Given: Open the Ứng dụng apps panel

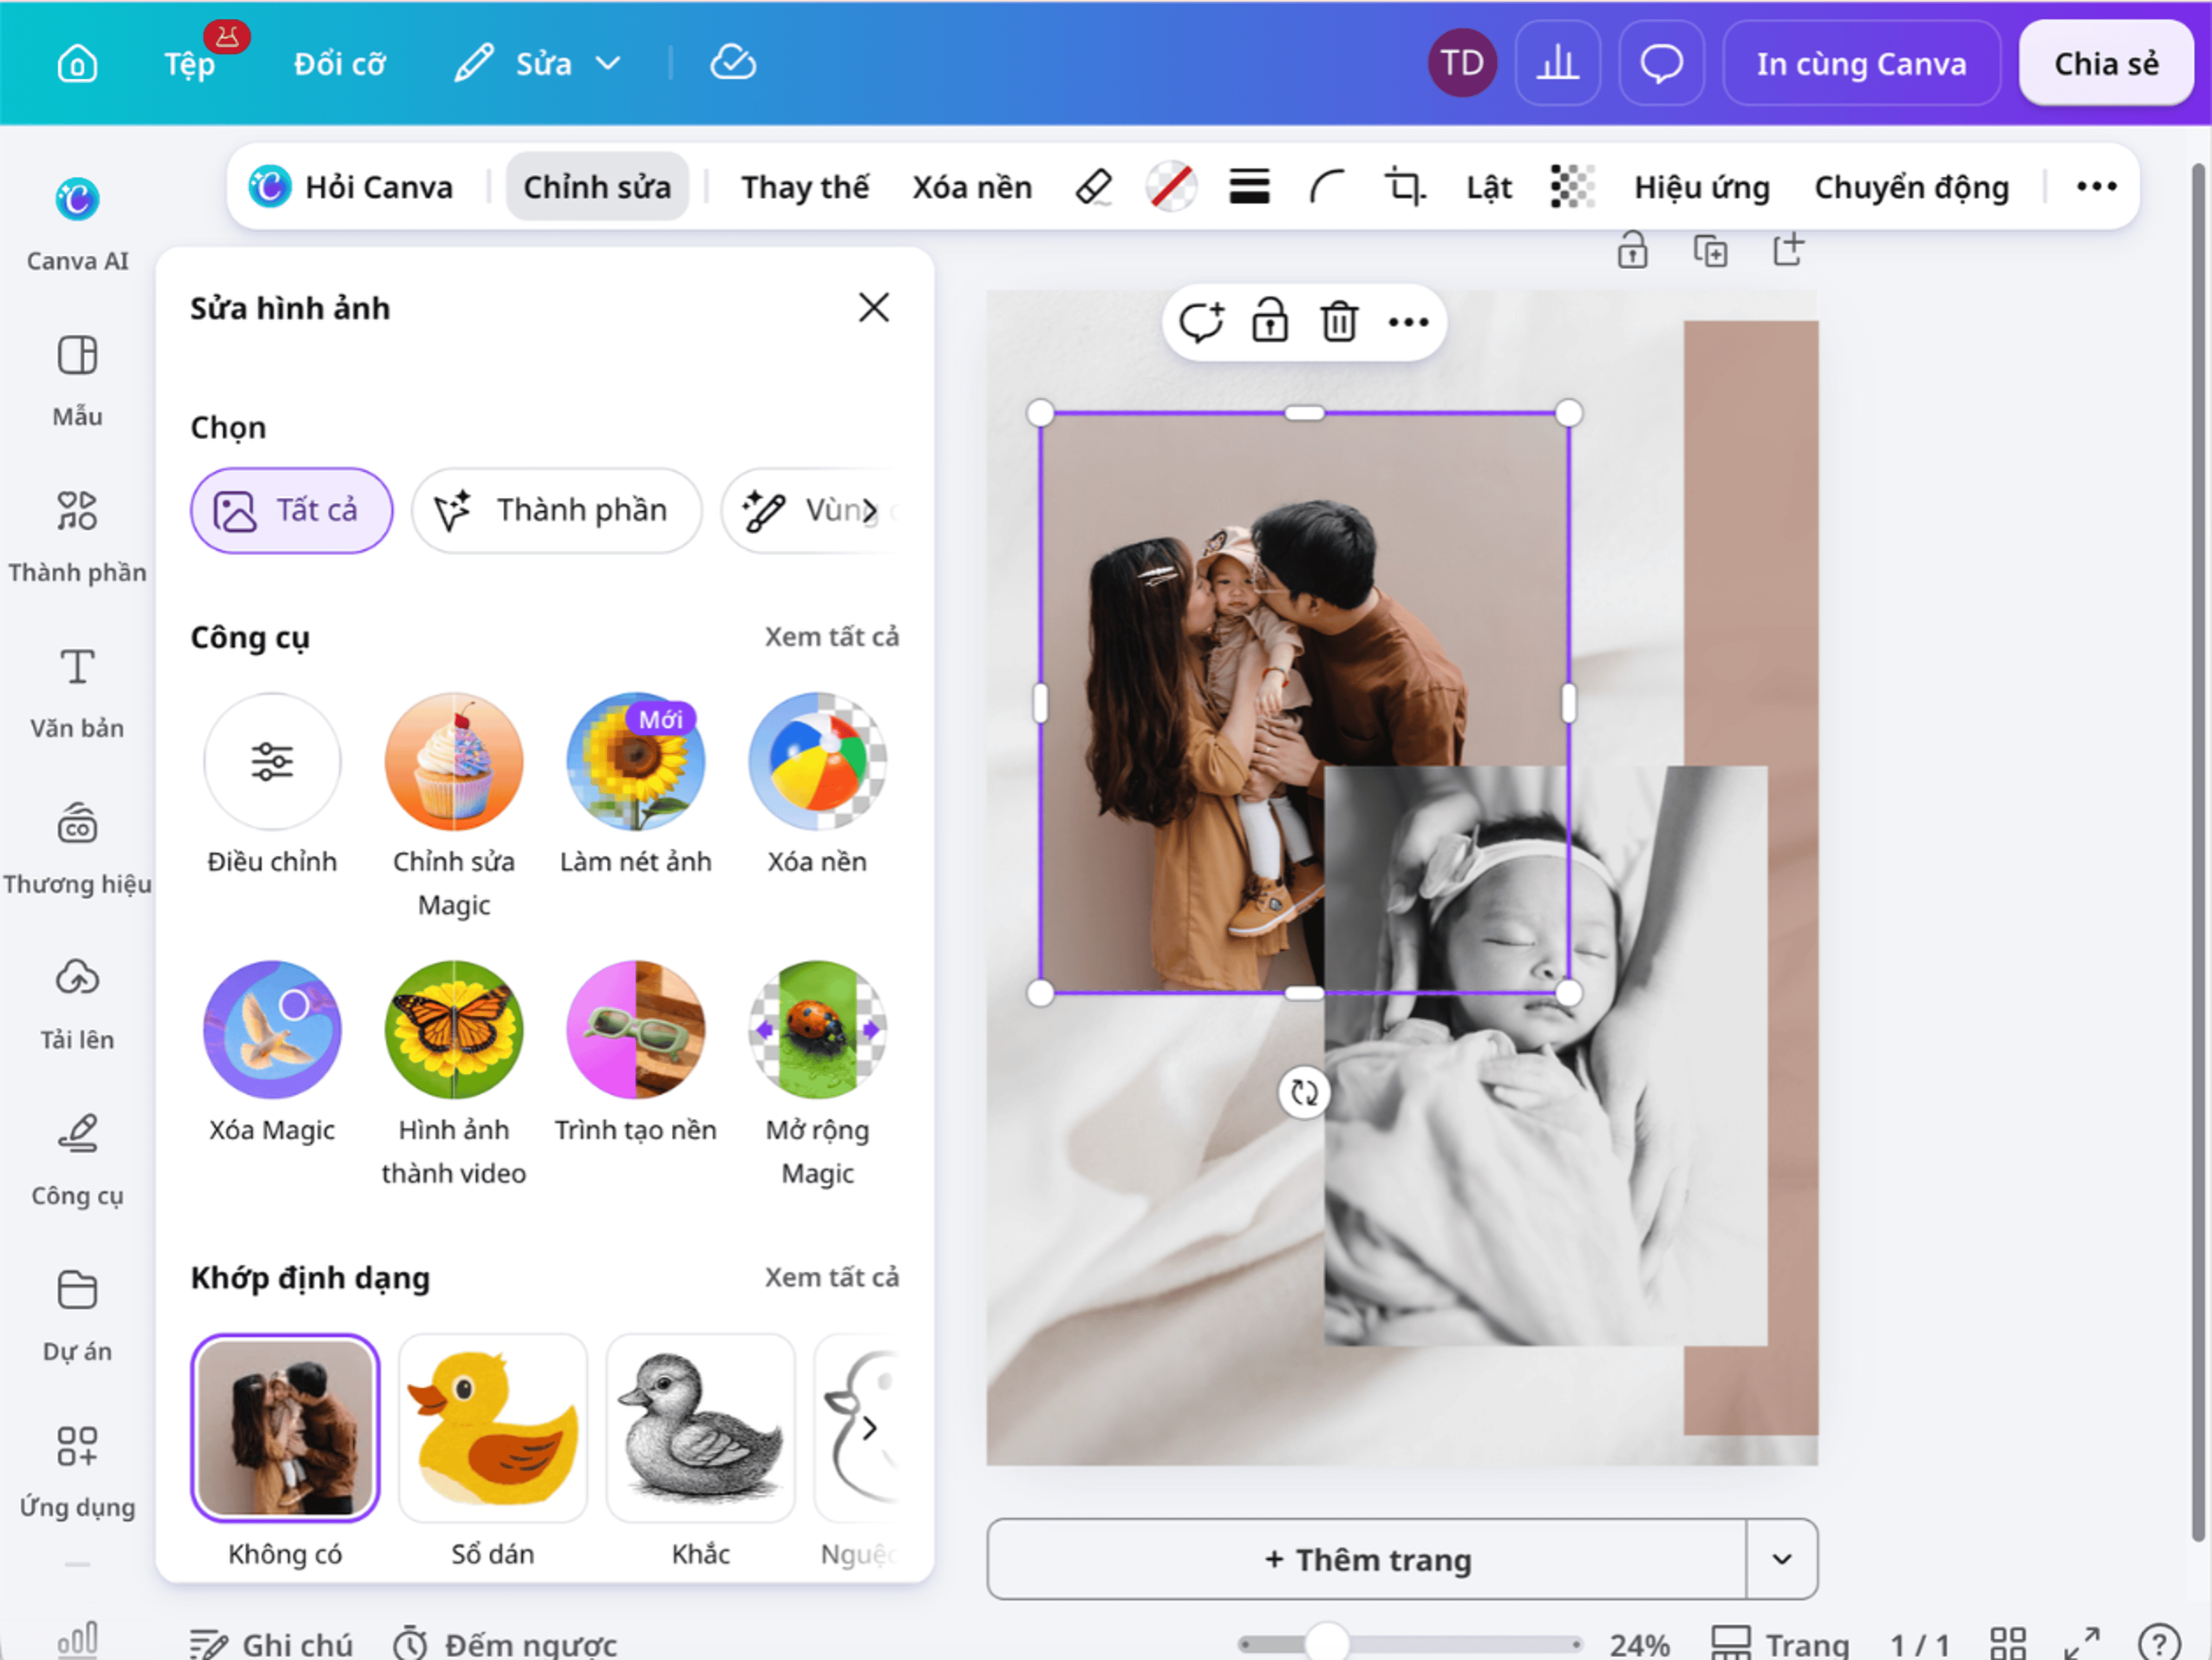Looking at the screenshot, I should (x=77, y=1472).
